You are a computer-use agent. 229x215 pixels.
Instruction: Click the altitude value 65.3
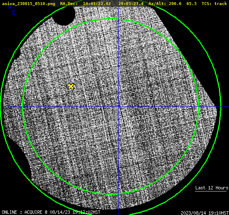(192, 3)
